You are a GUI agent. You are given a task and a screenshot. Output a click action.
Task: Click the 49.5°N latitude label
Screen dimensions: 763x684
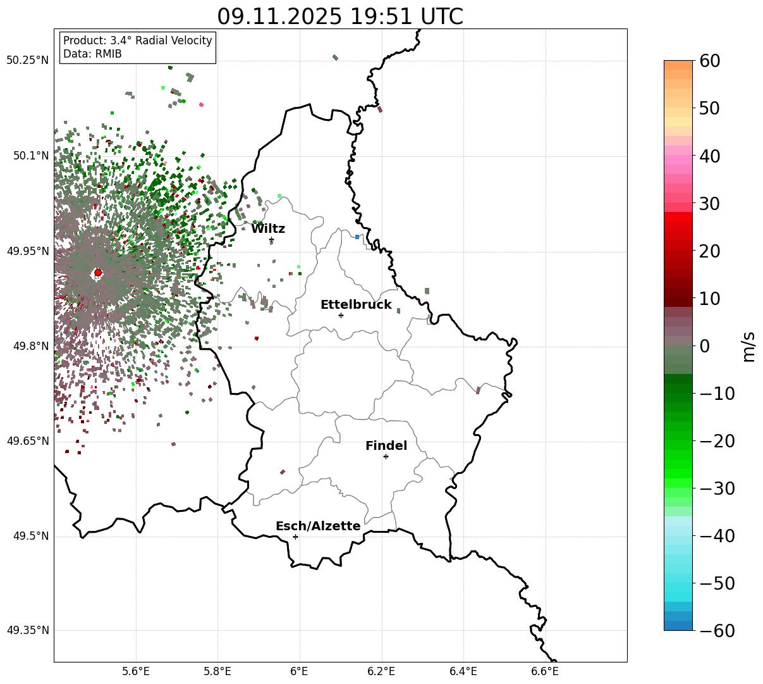pyautogui.click(x=30, y=537)
